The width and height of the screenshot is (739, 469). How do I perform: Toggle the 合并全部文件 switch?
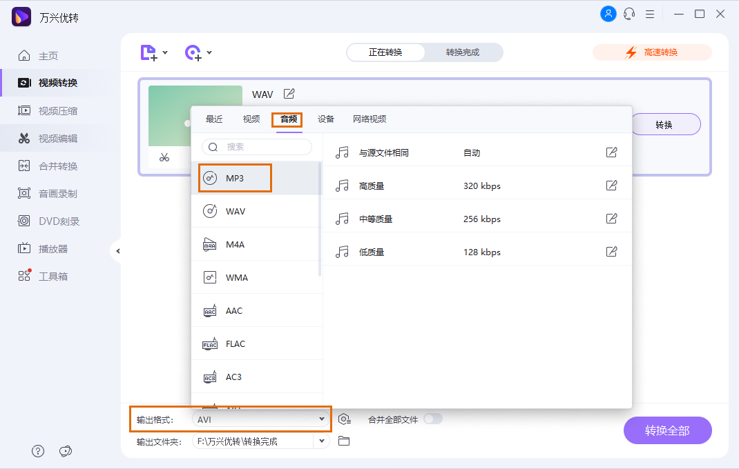[432, 419]
